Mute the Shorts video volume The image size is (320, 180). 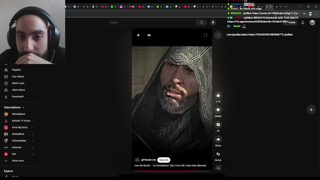click(149, 35)
